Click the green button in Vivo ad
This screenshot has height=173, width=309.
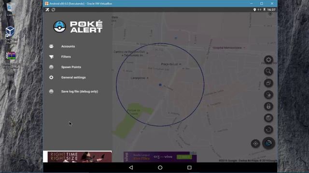coord(184,157)
